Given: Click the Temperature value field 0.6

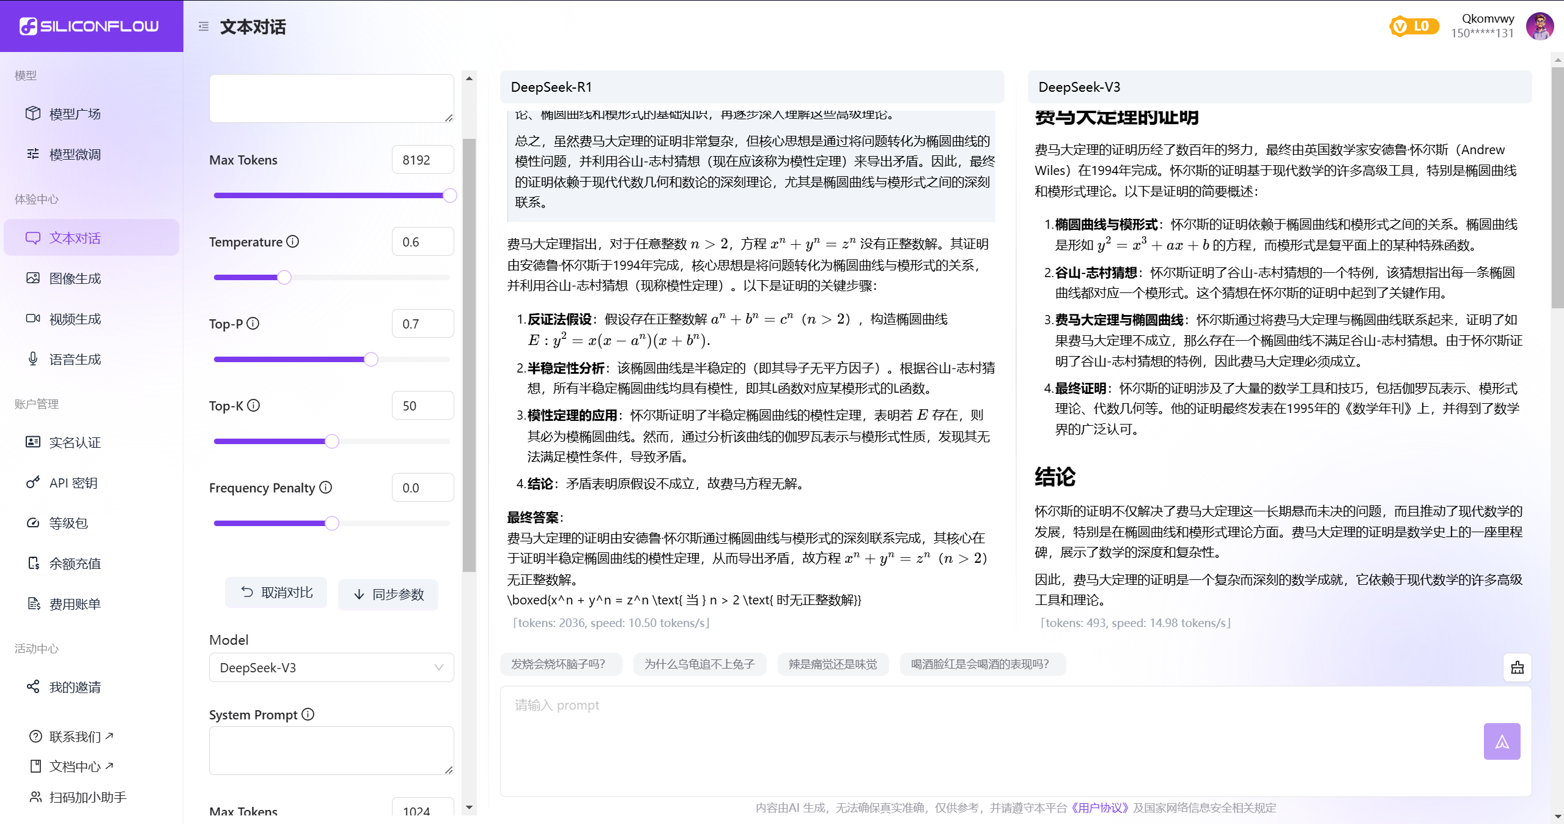Looking at the screenshot, I should point(423,242).
